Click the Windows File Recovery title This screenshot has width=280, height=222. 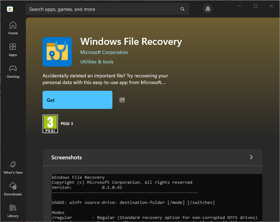[131, 42]
